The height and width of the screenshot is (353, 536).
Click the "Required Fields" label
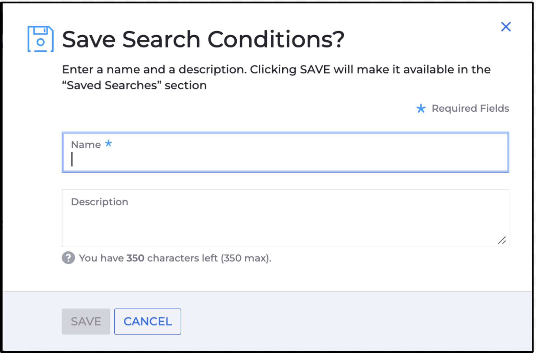(x=470, y=108)
